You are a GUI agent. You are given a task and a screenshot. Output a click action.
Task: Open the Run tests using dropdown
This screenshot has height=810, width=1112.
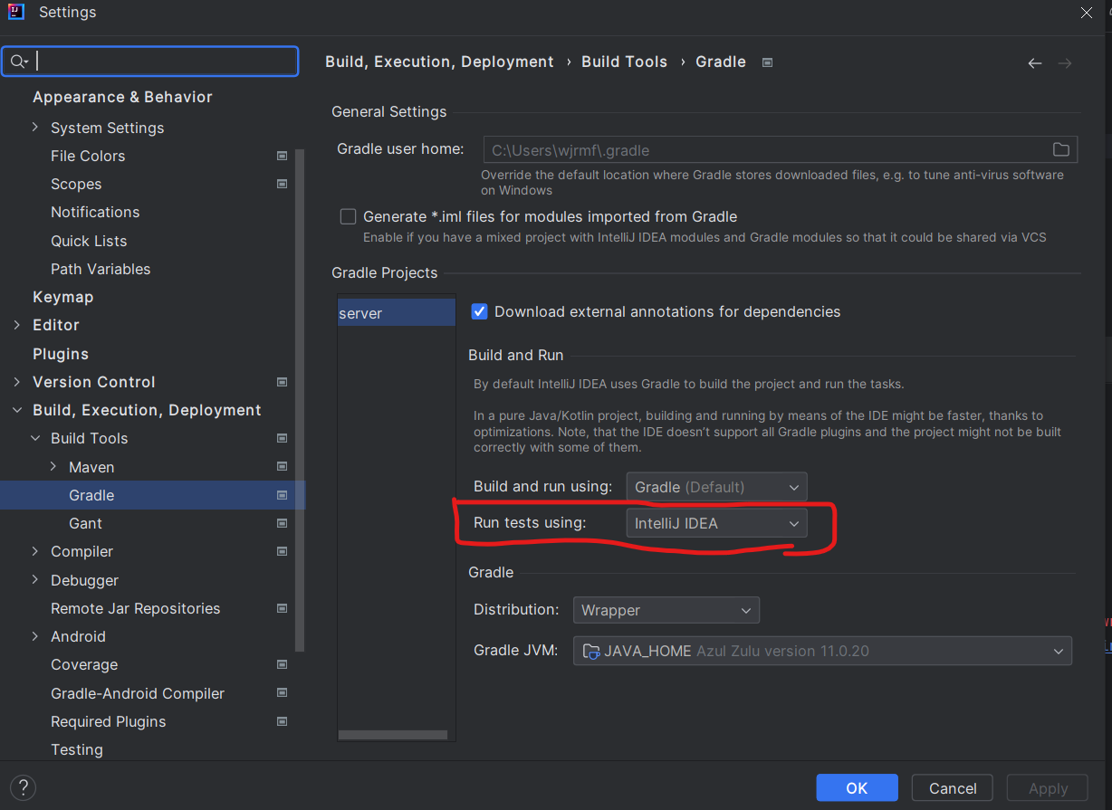point(716,523)
